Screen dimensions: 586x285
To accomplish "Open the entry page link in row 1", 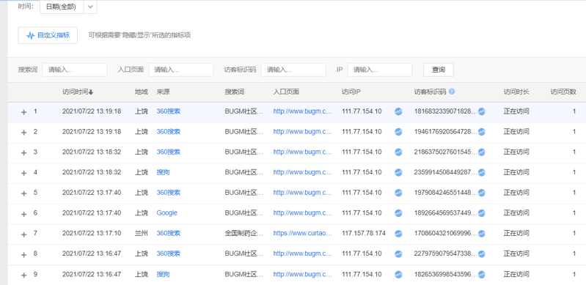I will point(302,111).
